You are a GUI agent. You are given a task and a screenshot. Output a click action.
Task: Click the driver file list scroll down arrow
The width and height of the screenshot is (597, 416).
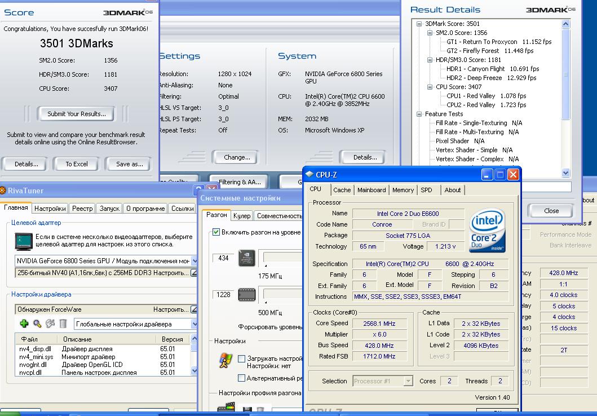pos(194,370)
